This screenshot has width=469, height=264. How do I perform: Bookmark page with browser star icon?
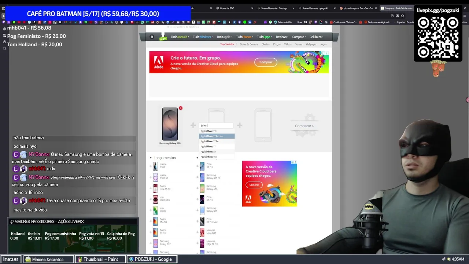(x=402, y=16)
